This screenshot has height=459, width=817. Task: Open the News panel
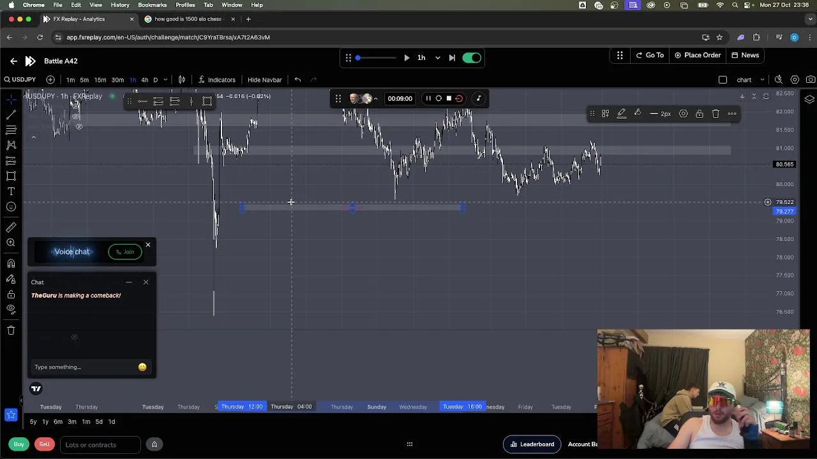(x=745, y=55)
